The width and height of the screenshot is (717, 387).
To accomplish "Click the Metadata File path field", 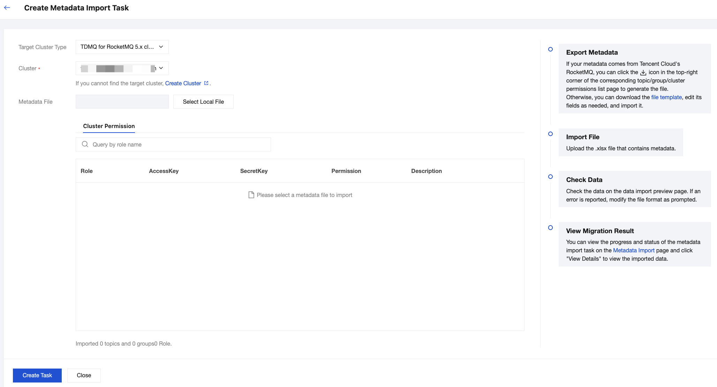I will point(122,102).
